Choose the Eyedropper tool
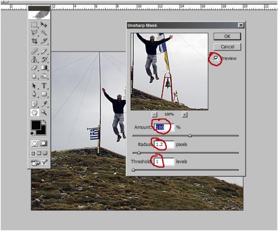Viewport: 278px width, 231px height. [x=44, y=104]
